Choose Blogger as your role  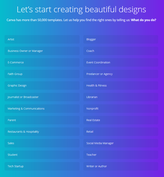(x=121, y=39)
